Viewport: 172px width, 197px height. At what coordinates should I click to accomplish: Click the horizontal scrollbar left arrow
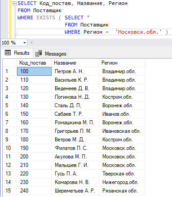(31, 43)
